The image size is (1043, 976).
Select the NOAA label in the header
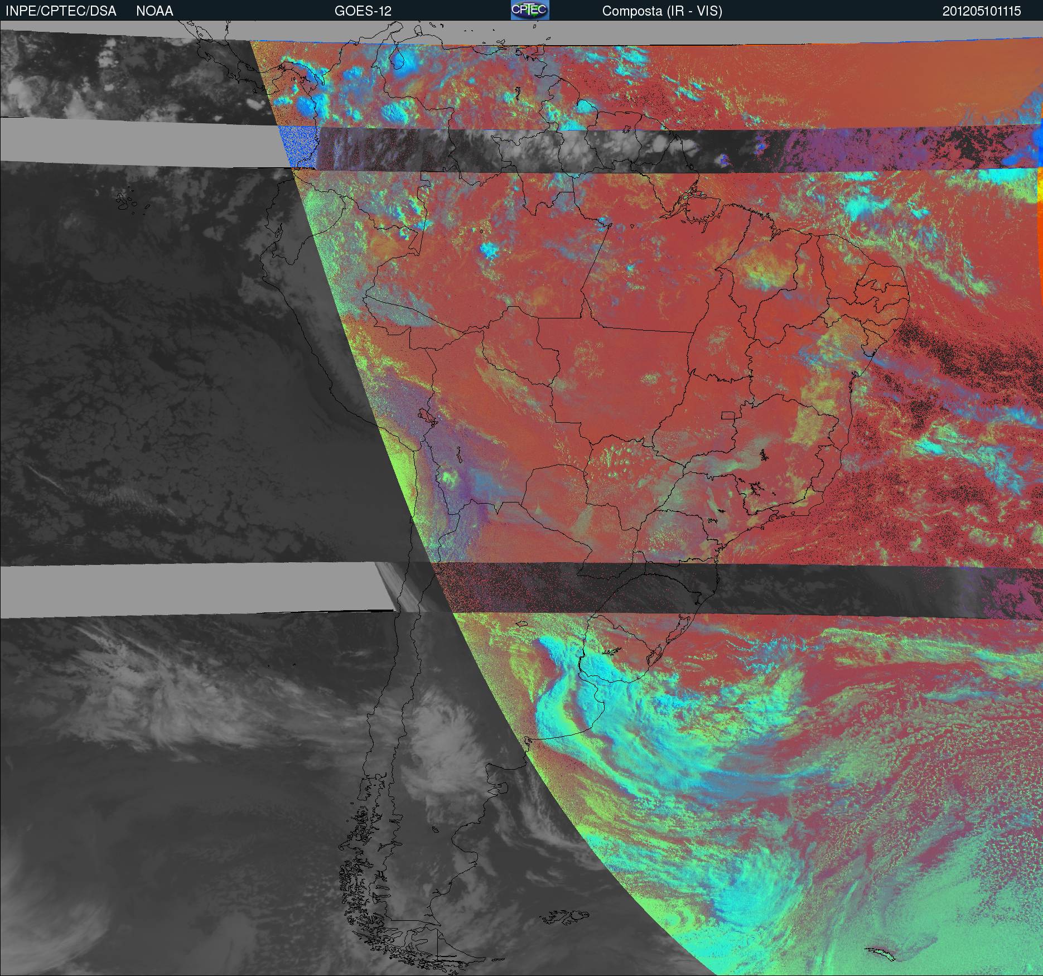pos(154,11)
